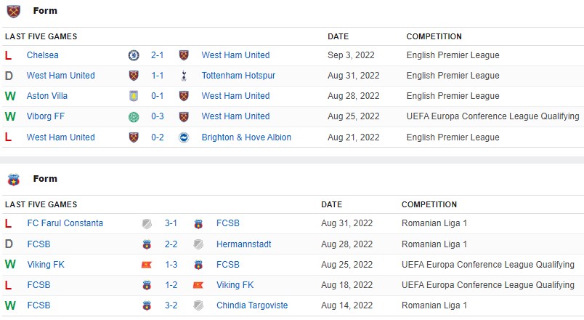This screenshot has height=320, width=584.
Task: Open the Tottenham Hotspur team link
Action: coord(239,76)
